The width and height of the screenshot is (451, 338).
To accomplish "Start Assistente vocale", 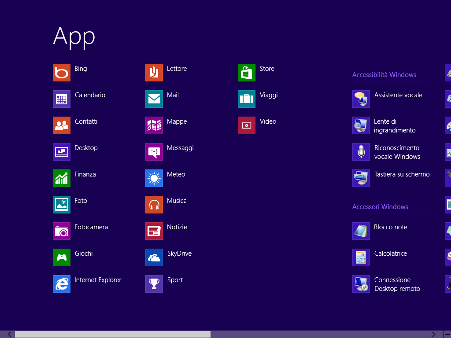I will pyautogui.click(x=361, y=99).
